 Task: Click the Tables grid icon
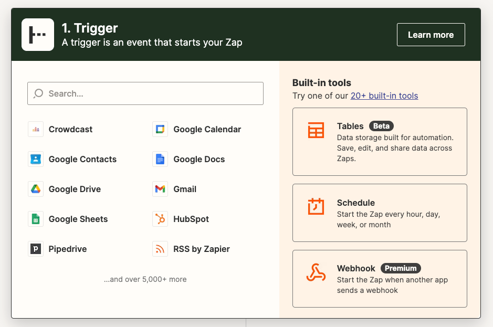point(316,130)
